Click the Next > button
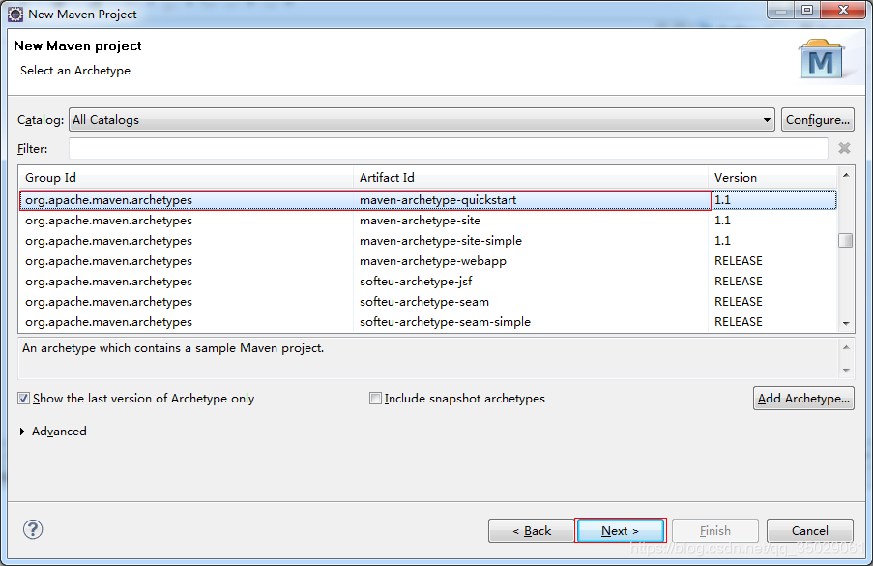 tap(621, 531)
